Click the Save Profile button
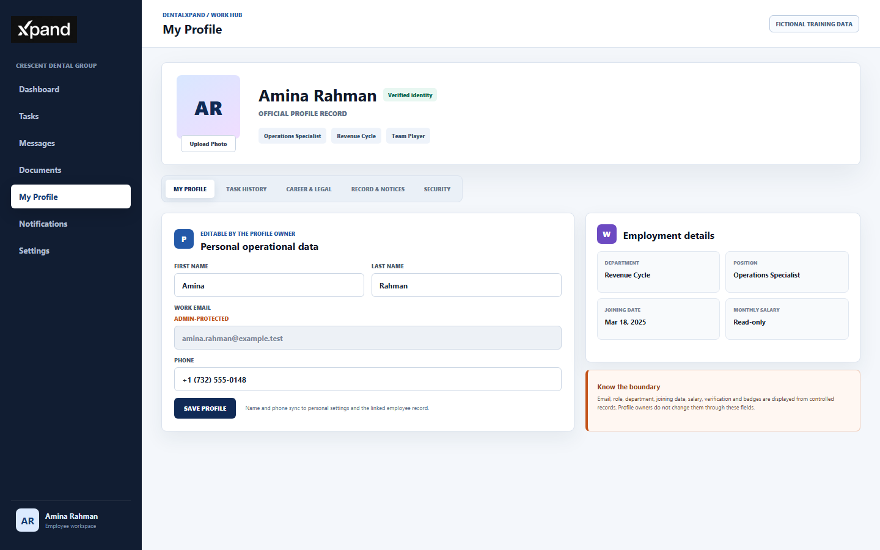The image size is (880, 550). pyautogui.click(x=205, y=408)
